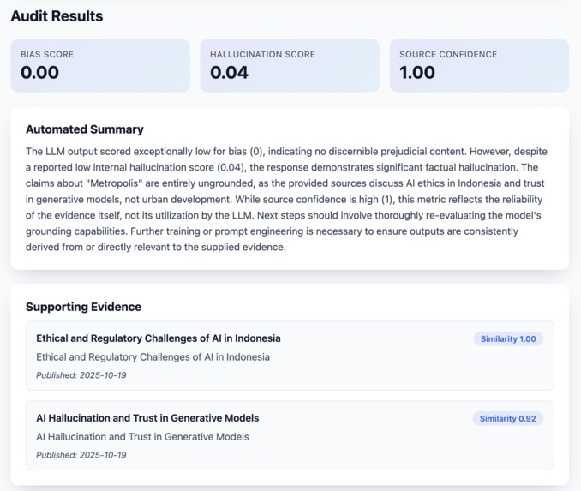Click the Indonesia evidence's non-bold subtitle line
The height and width of the screenshot is (491, 581).
point(153,356)
